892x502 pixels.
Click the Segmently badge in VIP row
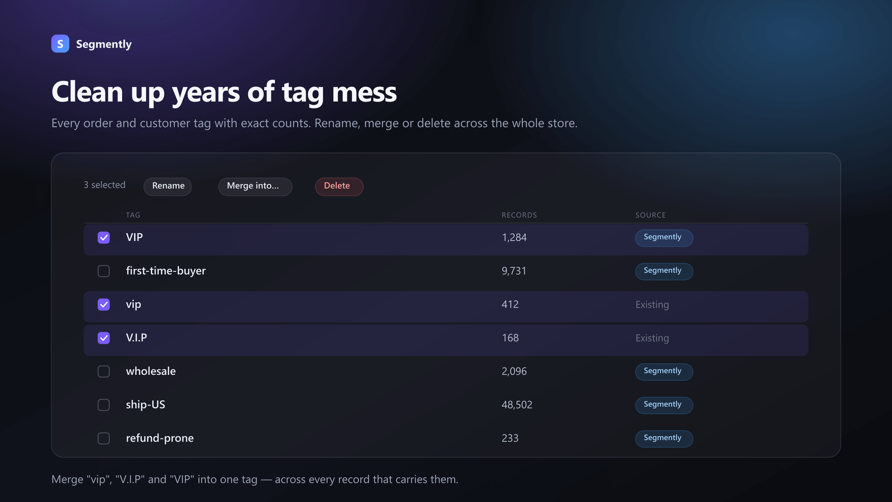pos(664,238)
